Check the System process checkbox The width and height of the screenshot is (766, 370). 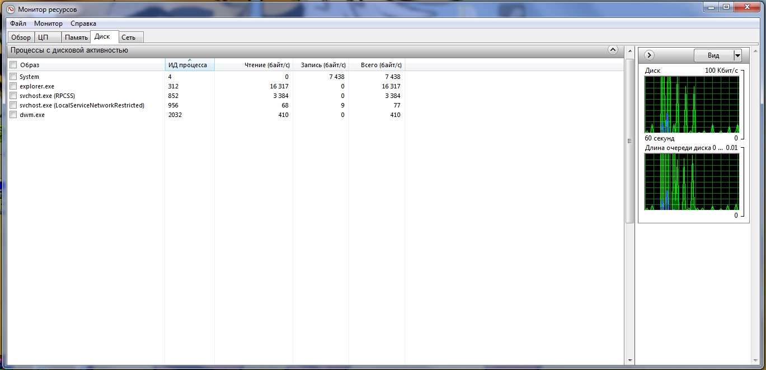point(13,77)
